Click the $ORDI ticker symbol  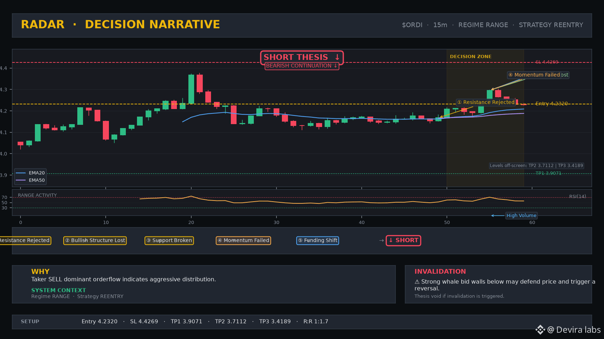412,25
